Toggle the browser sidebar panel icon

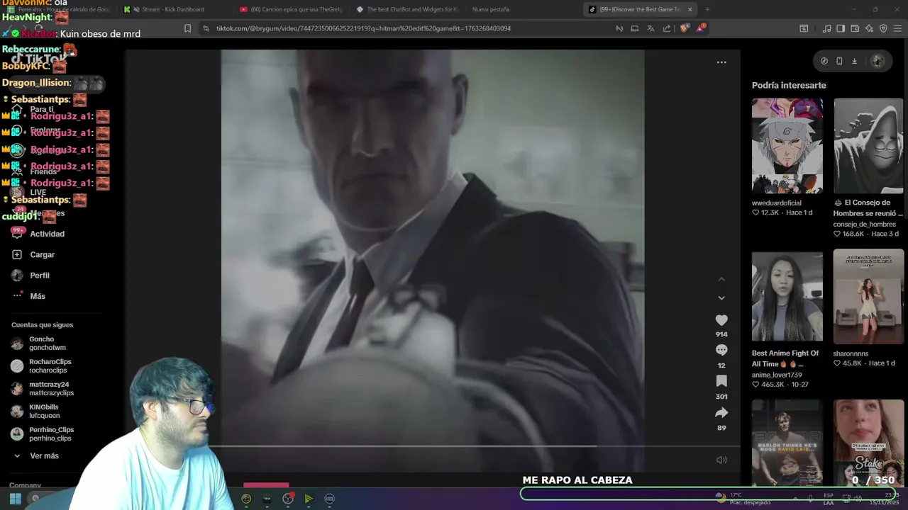click(x=841, y=28)
